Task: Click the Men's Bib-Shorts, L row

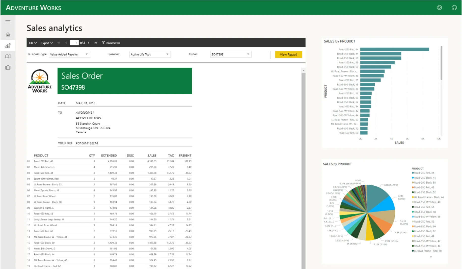Action: (109, 167)
